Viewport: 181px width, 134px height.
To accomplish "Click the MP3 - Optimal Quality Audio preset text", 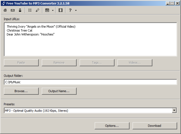I will (x=36, y=111).
